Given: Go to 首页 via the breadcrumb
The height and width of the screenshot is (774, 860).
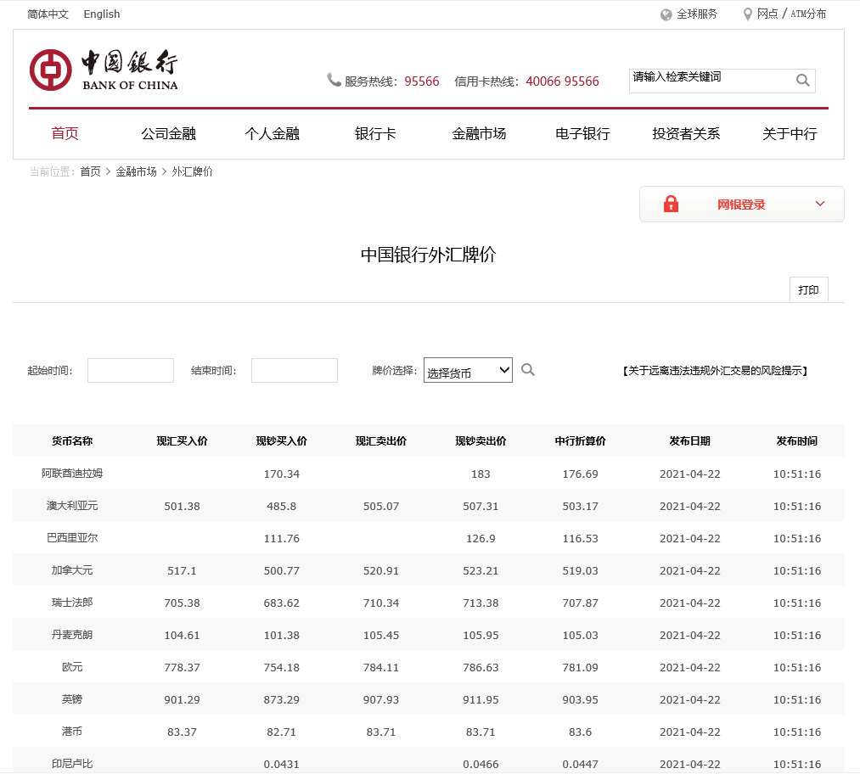Looking at the screenshot, I should point(90,171).
